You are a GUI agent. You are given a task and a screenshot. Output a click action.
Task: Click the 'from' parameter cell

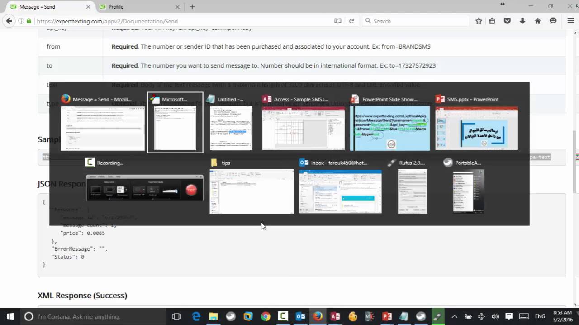[x=71, y=46]
